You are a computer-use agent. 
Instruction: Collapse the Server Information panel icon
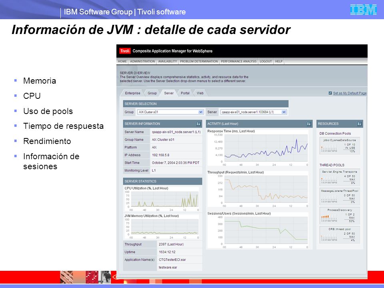click(x=198, y=124)
